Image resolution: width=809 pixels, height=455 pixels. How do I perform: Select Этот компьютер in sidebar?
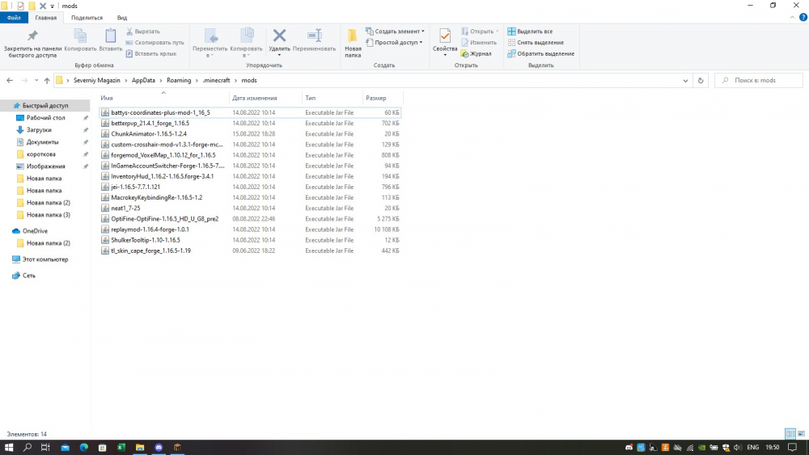click(44, 259)
